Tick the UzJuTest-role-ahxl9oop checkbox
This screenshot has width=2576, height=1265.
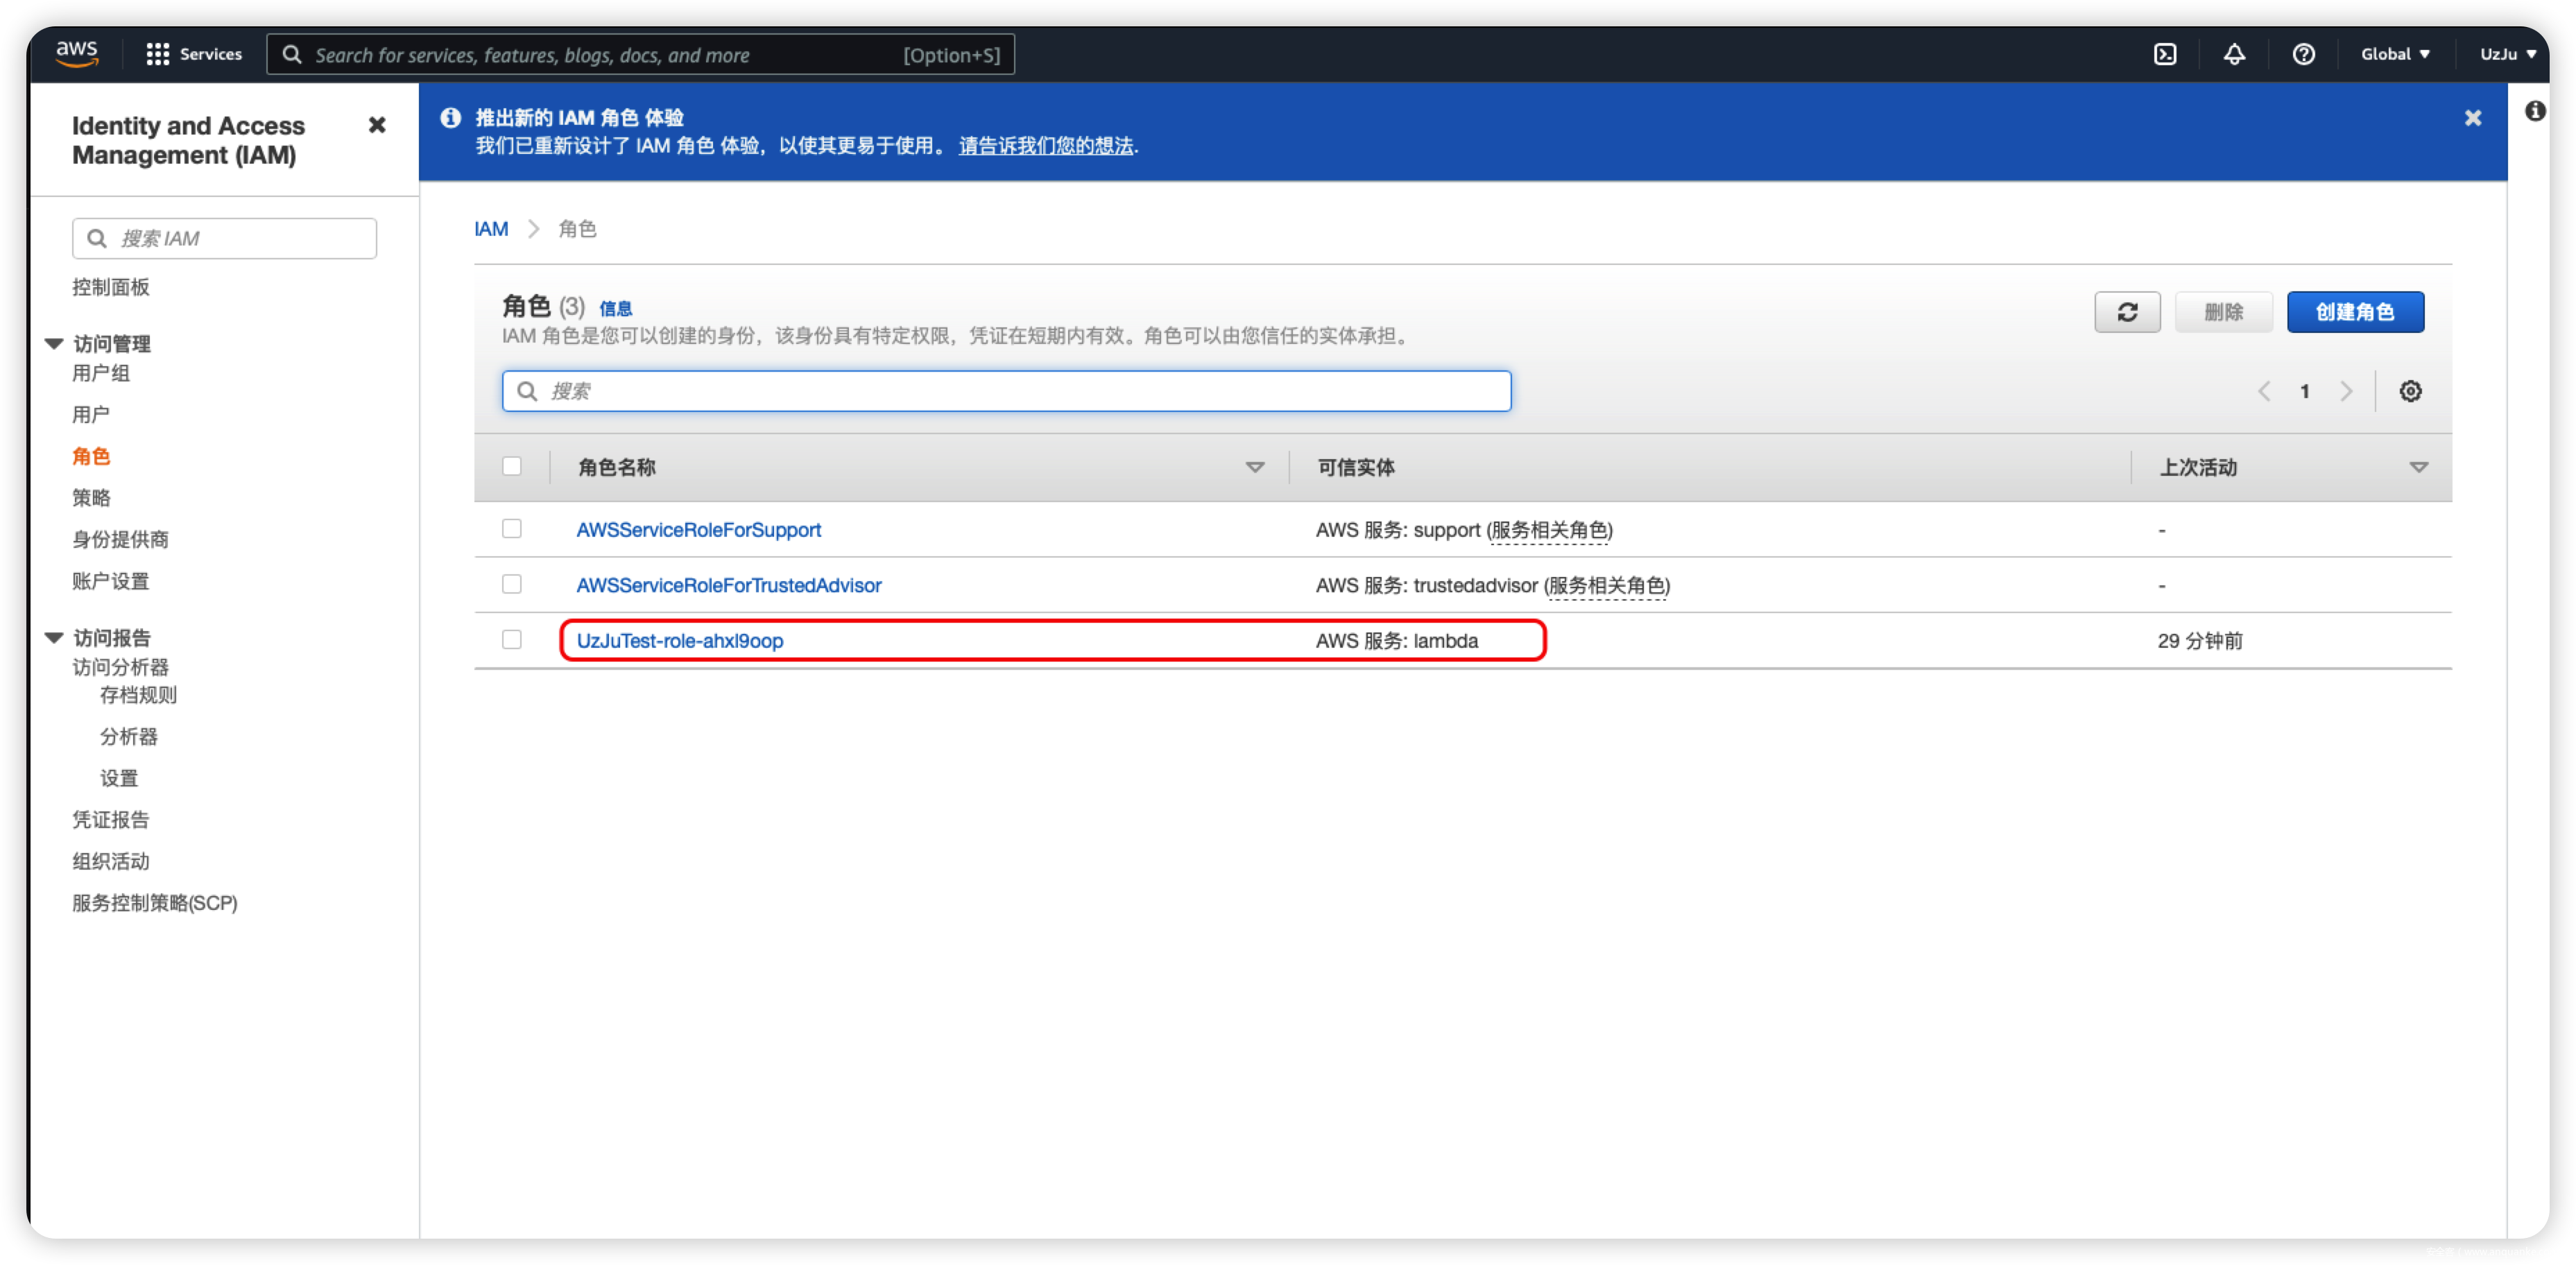coord(512,640)
